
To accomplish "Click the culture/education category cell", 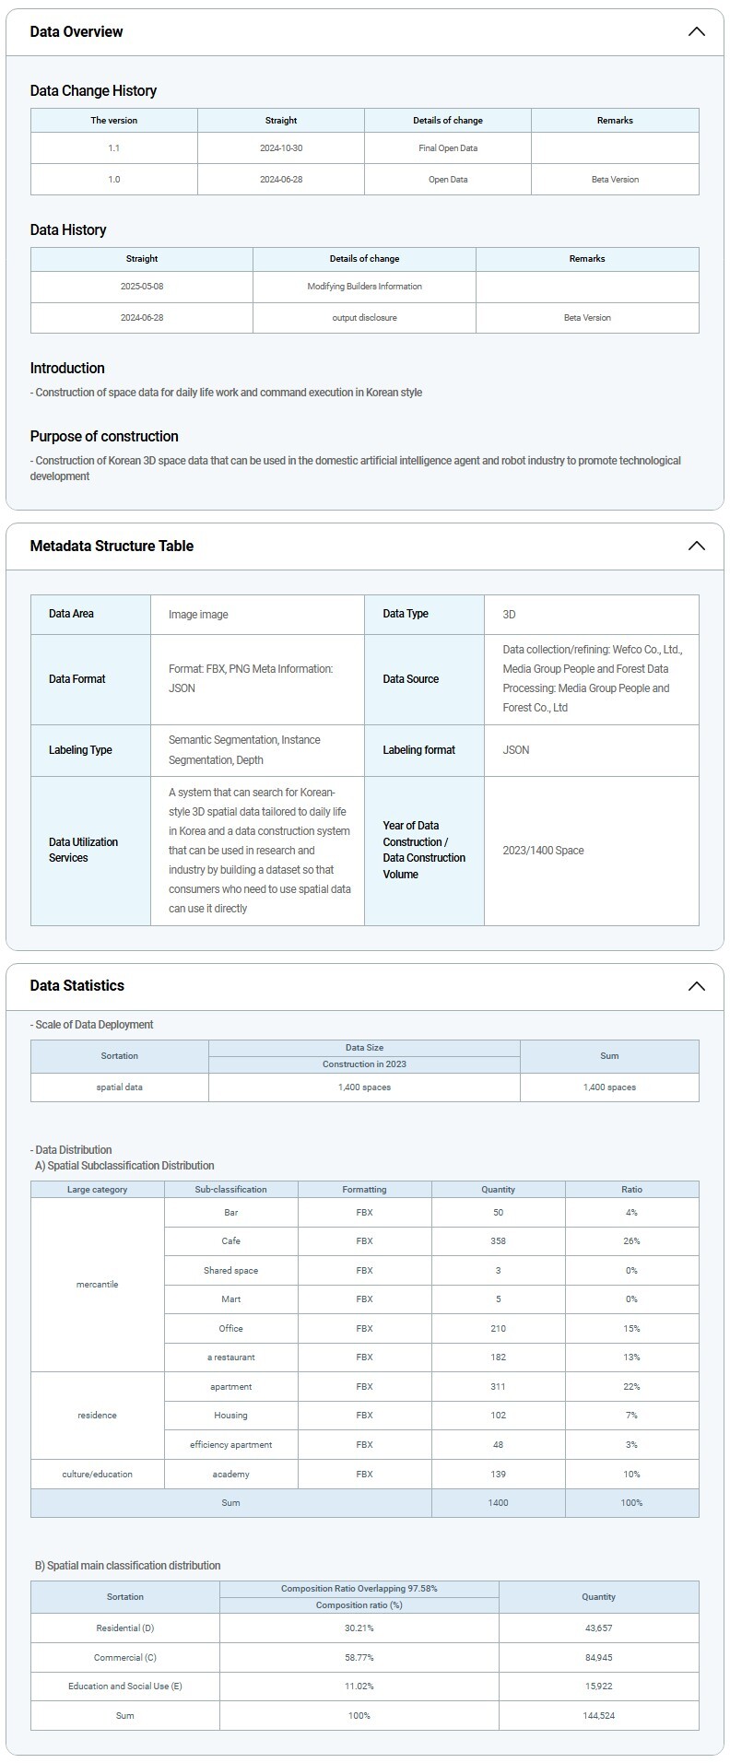I will click(98, 1475).
